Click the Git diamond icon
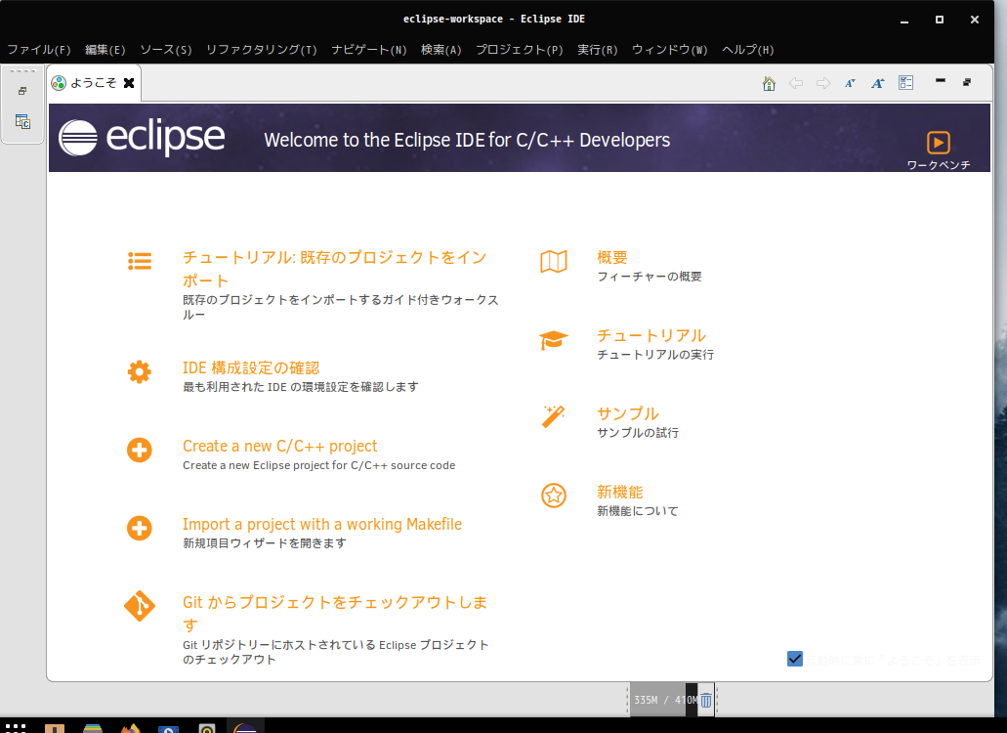 coord(140,607)
